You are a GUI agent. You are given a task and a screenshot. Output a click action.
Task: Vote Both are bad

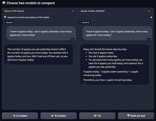136,116
